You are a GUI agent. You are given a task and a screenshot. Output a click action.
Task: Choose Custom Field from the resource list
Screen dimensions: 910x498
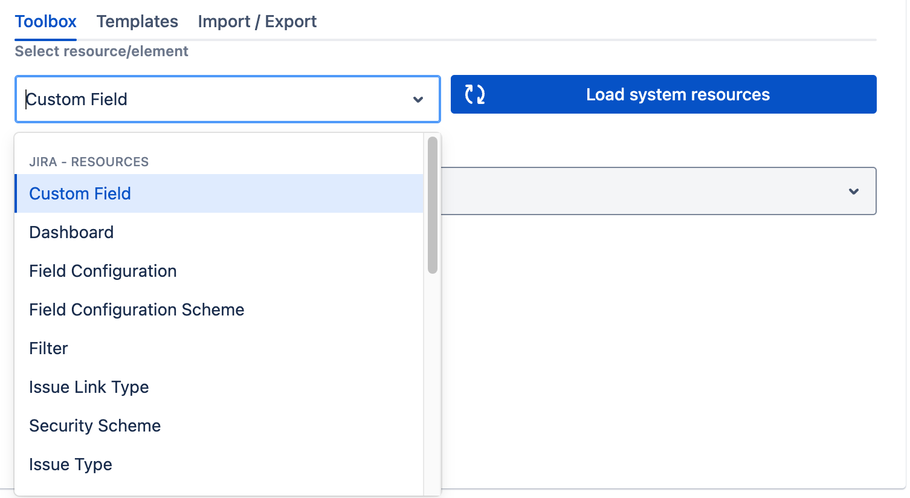pos(80,193)
